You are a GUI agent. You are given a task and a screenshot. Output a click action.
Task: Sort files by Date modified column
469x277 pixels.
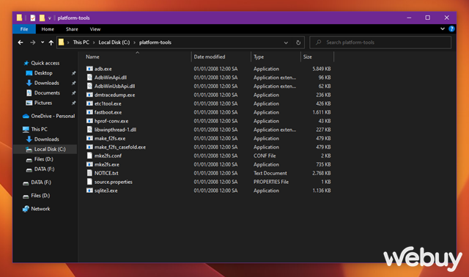click(x=210, y=57)
